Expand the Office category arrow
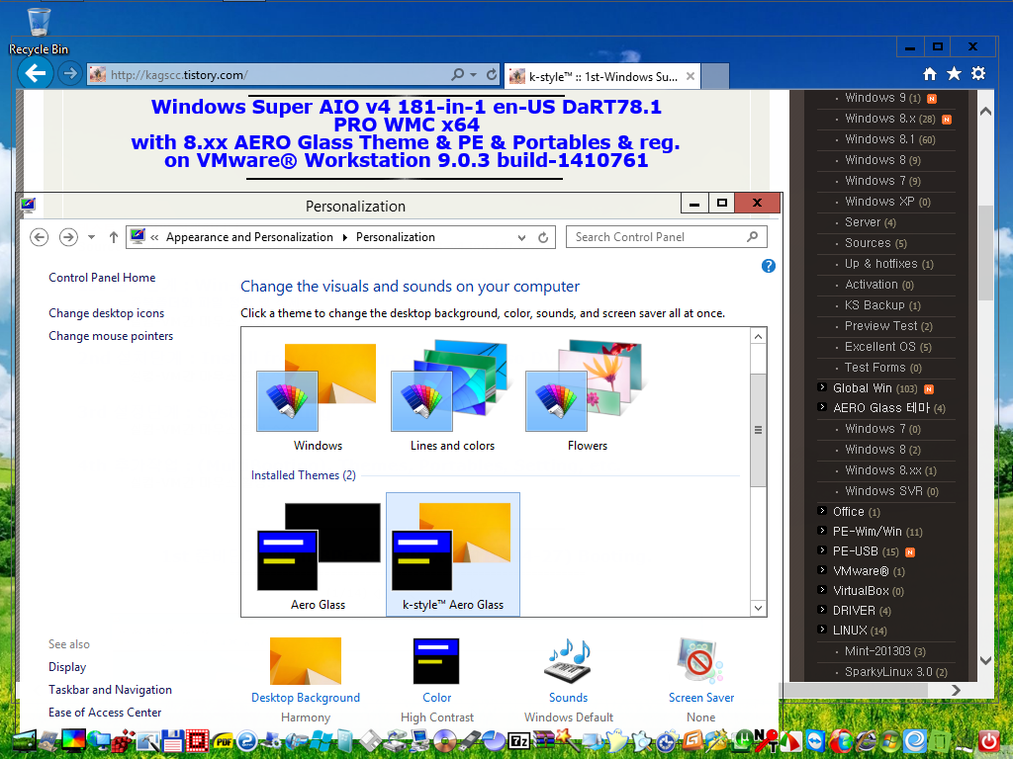Screen dimensions: 1013x759 click(822, 511)
